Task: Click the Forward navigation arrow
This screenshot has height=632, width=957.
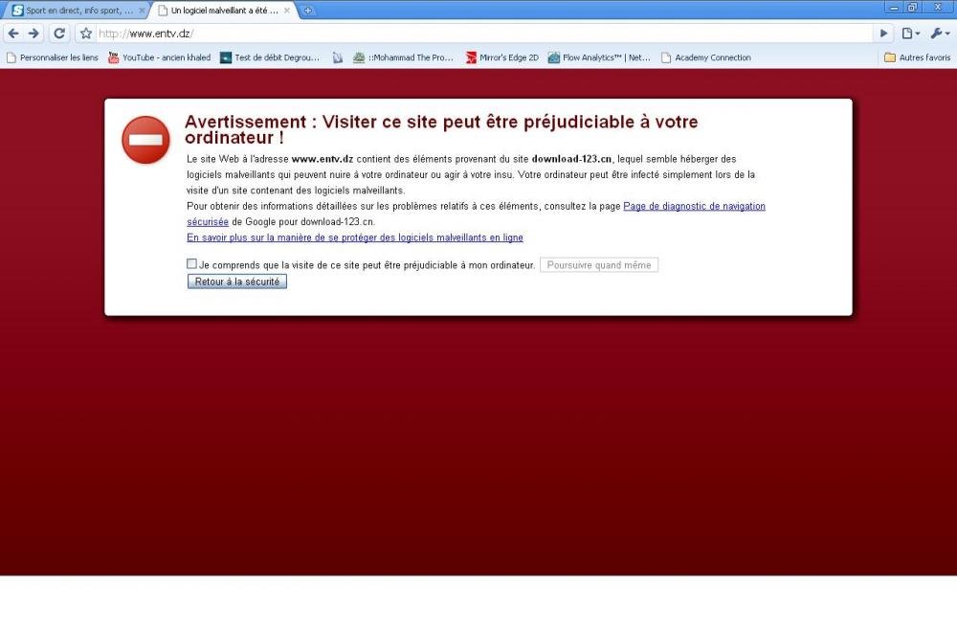Action: pos(33,34)
